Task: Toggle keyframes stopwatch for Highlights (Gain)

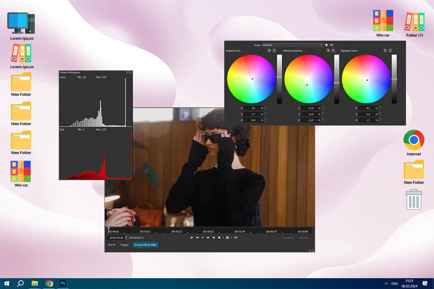Action: 390,51
